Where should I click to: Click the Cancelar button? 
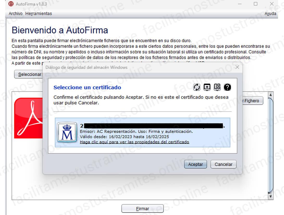coord(224,164)
